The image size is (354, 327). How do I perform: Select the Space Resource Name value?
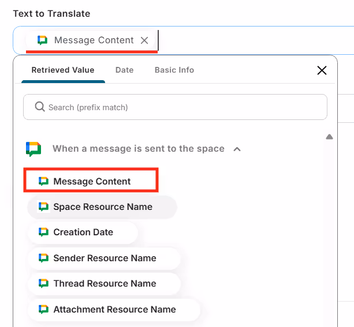(x=102, y=207)
